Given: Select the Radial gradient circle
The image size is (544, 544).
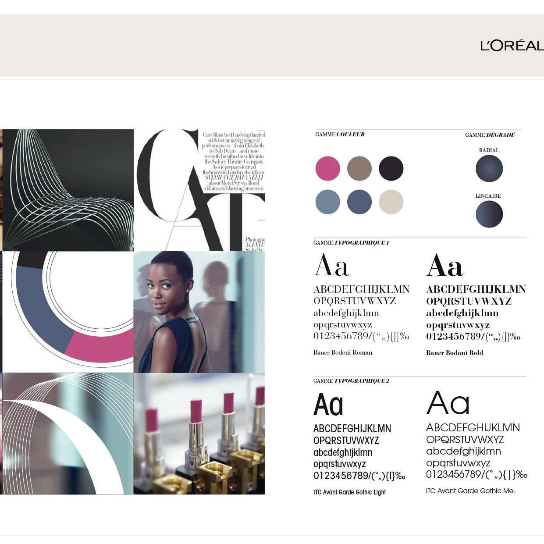Looking at the screenshot, I should pos(489,169).
